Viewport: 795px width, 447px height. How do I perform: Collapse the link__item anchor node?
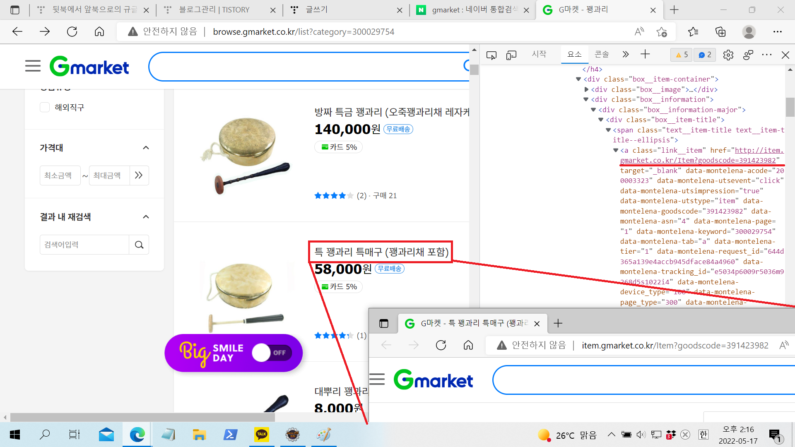point(616,150)
